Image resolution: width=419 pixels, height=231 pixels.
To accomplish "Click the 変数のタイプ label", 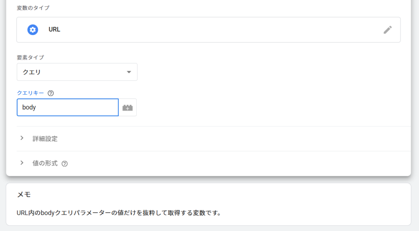I will click(x=33, y=8).
